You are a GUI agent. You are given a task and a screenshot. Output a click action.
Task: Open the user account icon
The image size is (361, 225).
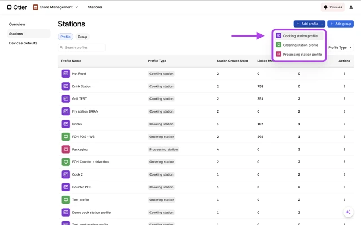click(x=351, y=7)
